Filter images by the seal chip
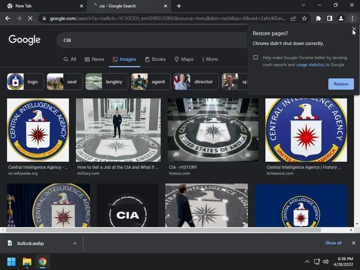 tap(65, 82)
